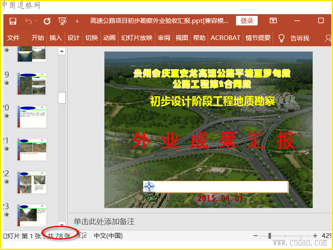Click the language indicator 中文(中国)
Screen dimensions: 333x250
108,236
